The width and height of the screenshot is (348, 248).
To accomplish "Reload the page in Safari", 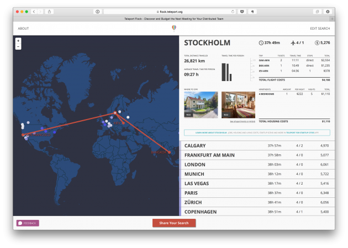I will (x=233, y=11).
